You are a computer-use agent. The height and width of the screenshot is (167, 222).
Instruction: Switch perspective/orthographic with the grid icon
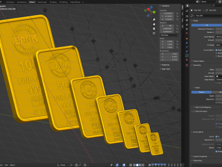click(154, 33)
